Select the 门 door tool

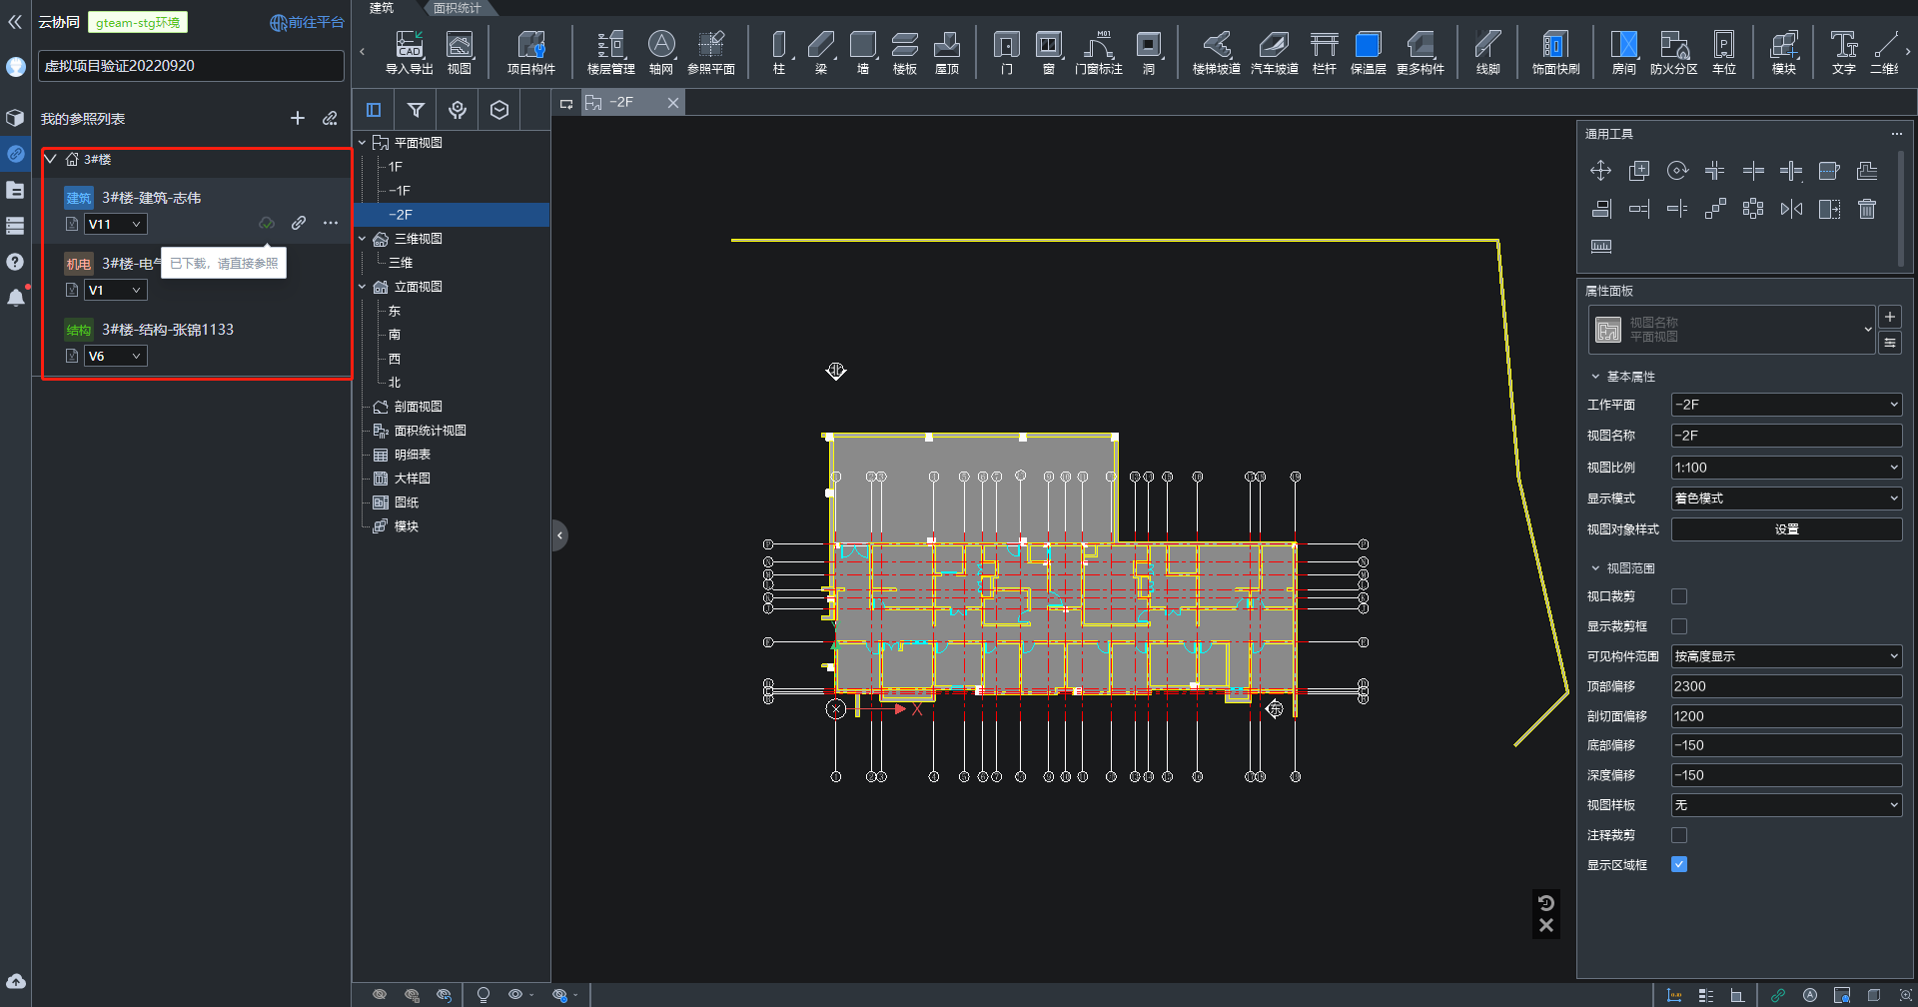(x=1007, y=52)
